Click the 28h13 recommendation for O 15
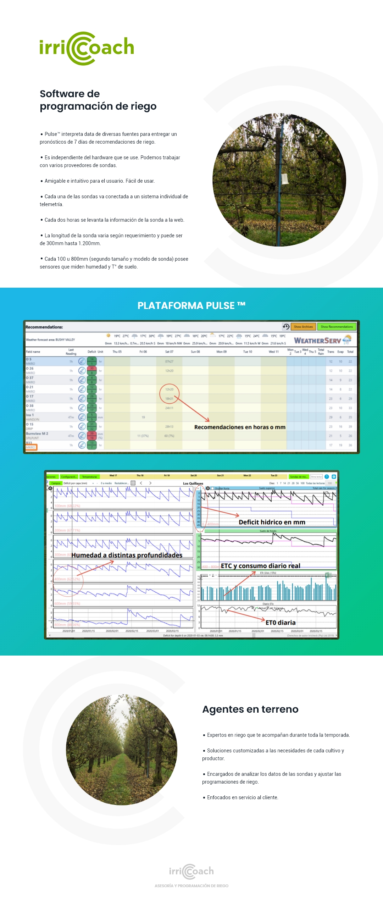This screenshot has width=383, height=906. coord(169,426)
